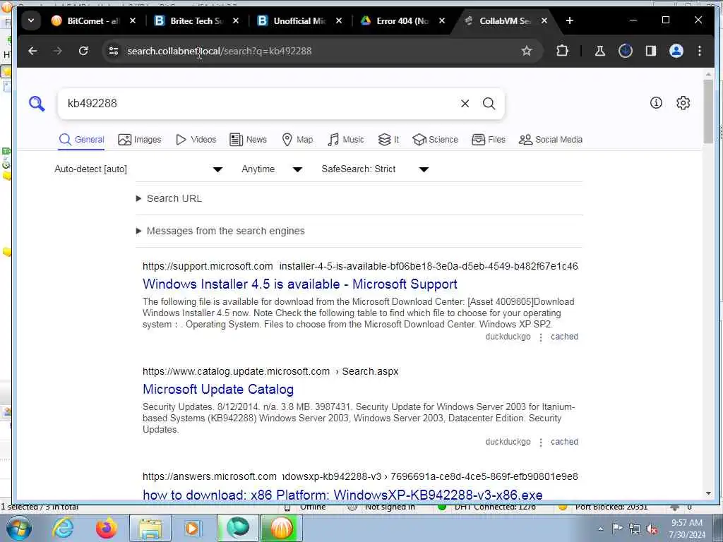Image resolution: width=723 pixels, height=542 pixels.
Task: Close the Error 404 tab
Action: coord(442,20)
